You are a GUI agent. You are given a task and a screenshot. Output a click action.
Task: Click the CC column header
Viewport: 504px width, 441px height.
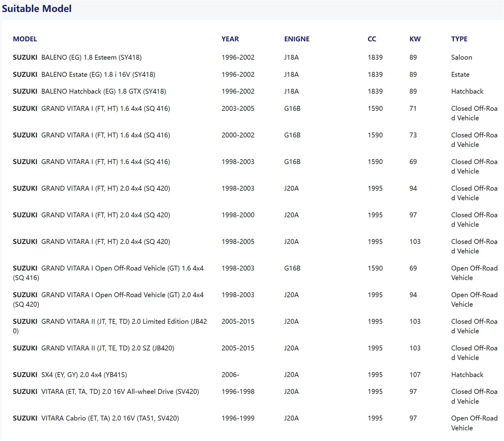point(372,39)
